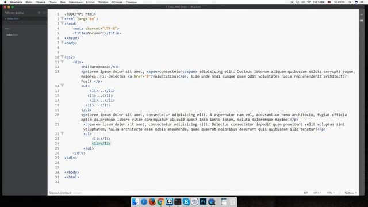The image size is (368, 207).
Task: Click the user avatar icon in menu bar
Action: click(356, 2)
